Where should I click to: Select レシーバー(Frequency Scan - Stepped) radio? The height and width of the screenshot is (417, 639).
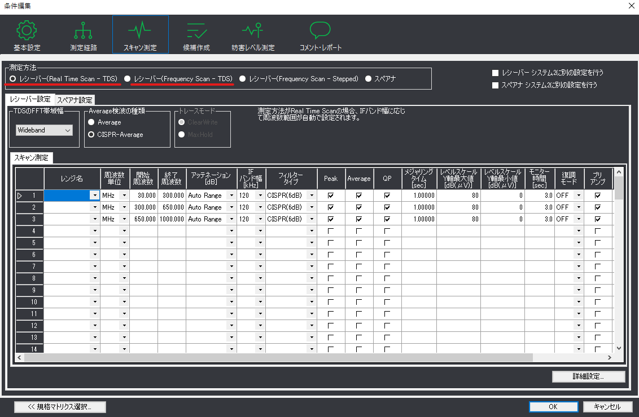tap(243, 79)
